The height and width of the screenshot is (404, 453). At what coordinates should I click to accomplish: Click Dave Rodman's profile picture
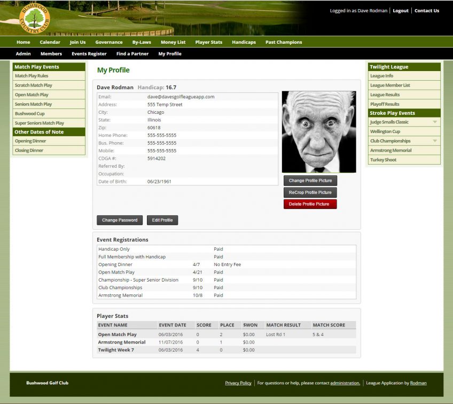[x=318, y=130]
